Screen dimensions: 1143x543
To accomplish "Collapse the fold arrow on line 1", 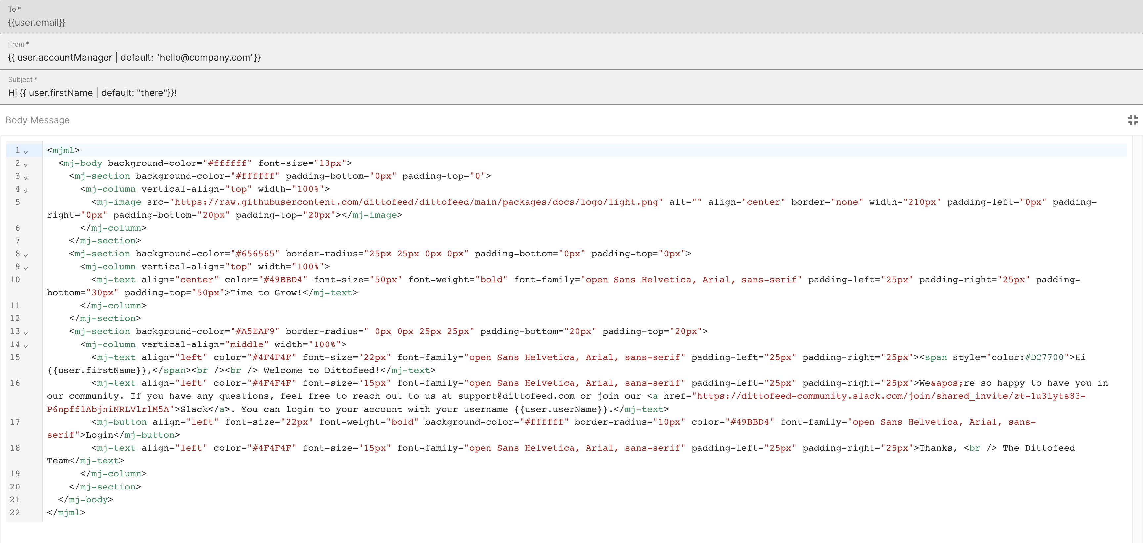I will tap(26, 152).
